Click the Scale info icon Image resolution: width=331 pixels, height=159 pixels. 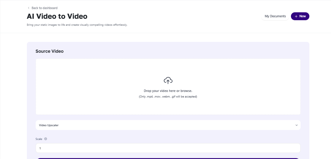click(46, 139)
